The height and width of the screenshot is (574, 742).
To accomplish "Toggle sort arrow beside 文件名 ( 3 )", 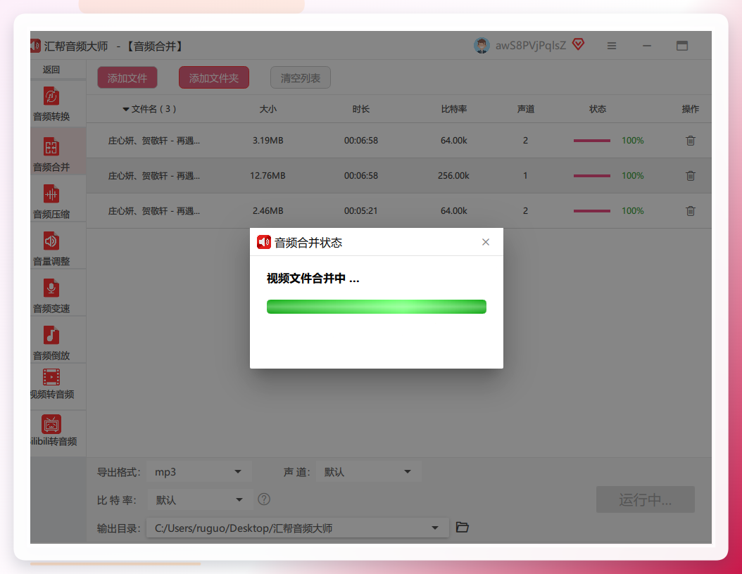I will (x=126, y=109).
